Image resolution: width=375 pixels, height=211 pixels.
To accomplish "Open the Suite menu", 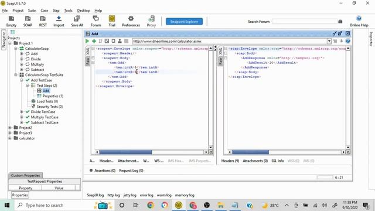I will pos(32,11).
